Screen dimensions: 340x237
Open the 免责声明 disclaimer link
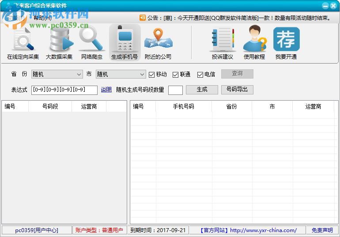click(322, 230)
